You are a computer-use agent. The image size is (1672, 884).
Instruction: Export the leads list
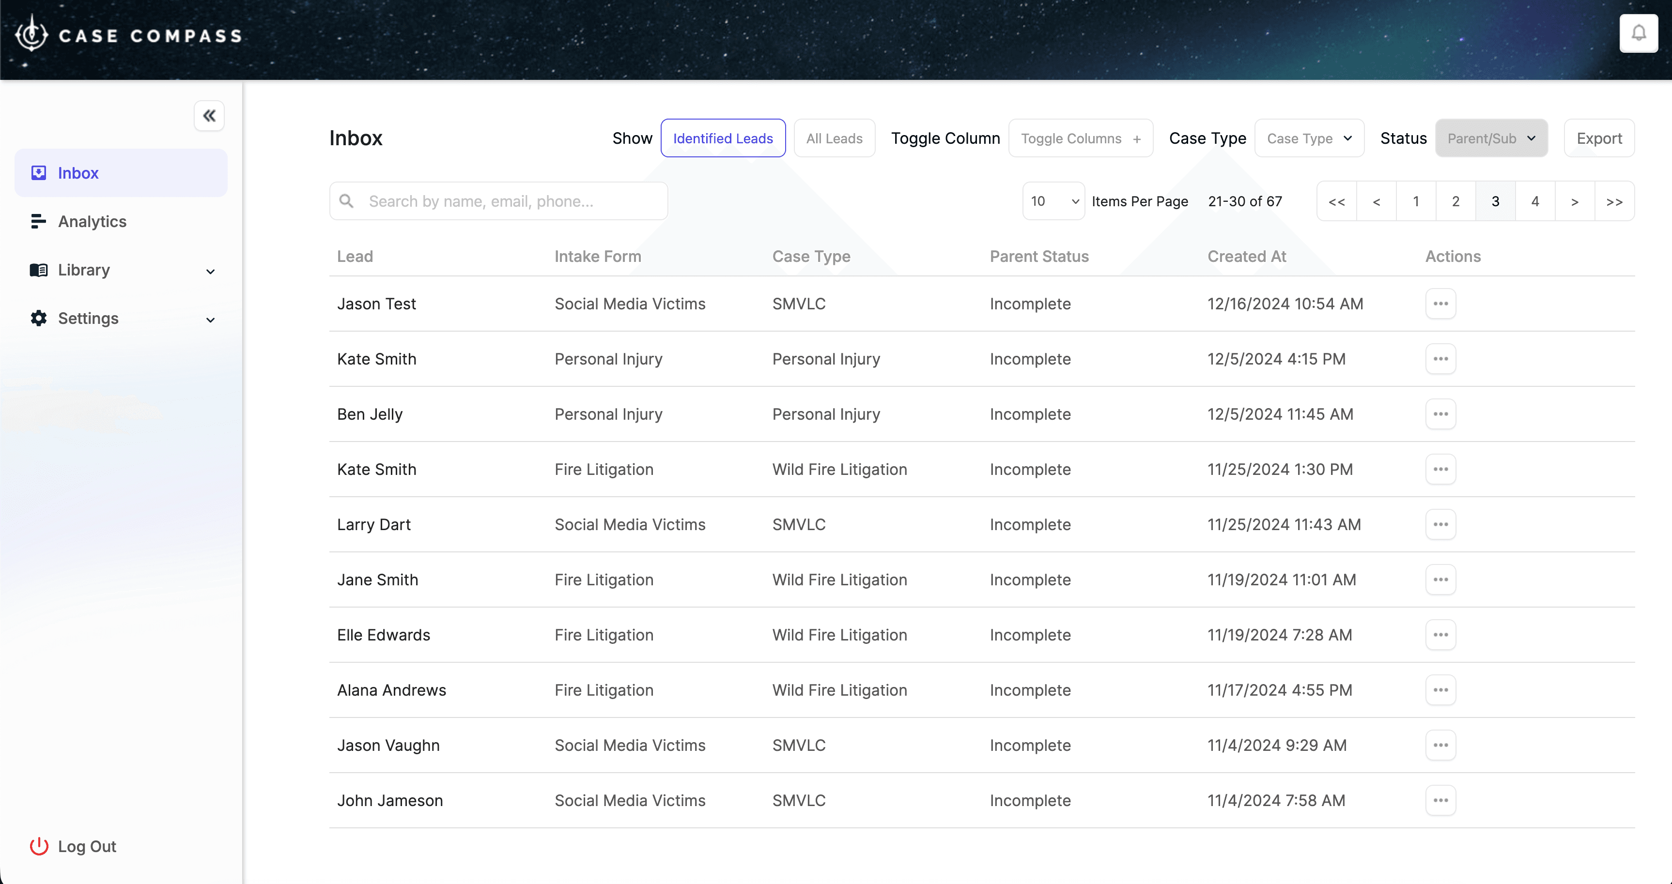point(1599,137)
